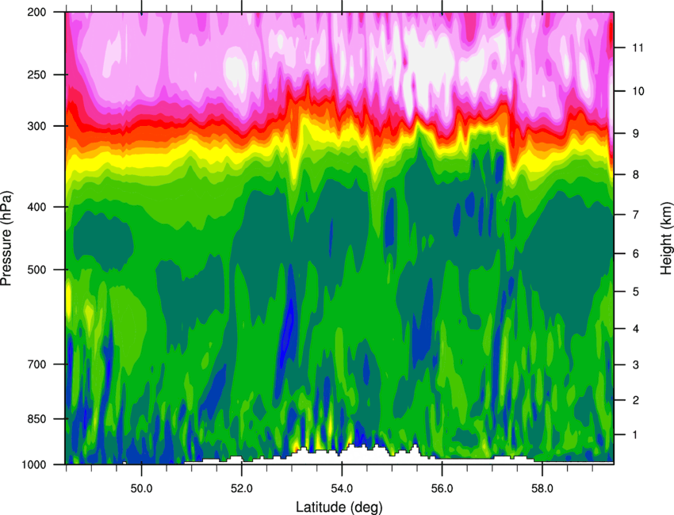Click the 2 km height label
The image size is (674, 515).
tap(635, 400)
